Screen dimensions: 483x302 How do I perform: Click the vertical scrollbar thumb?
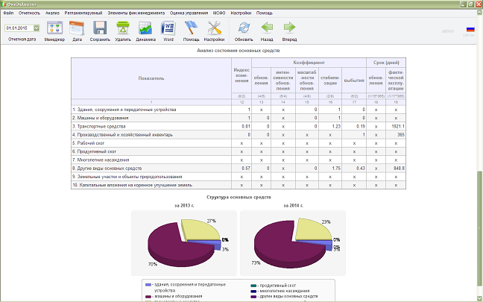point(479,228)
